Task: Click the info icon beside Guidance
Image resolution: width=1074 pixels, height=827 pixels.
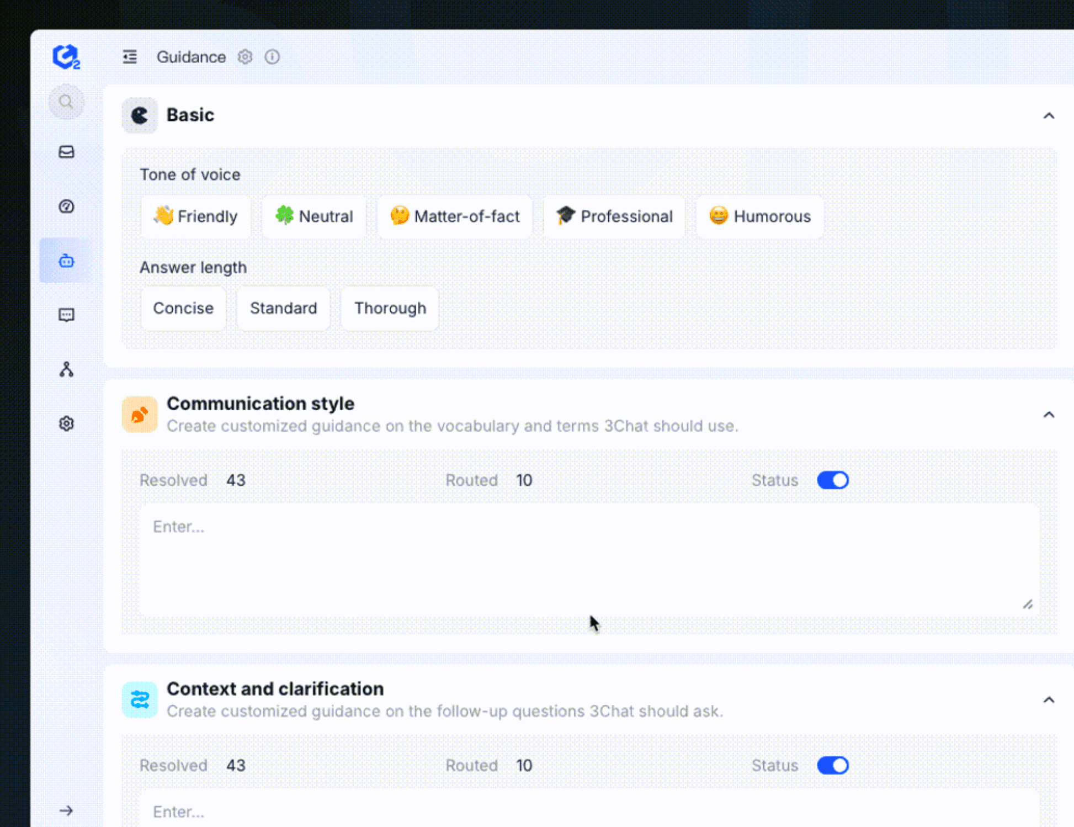Action: click(x=272, y=57)
